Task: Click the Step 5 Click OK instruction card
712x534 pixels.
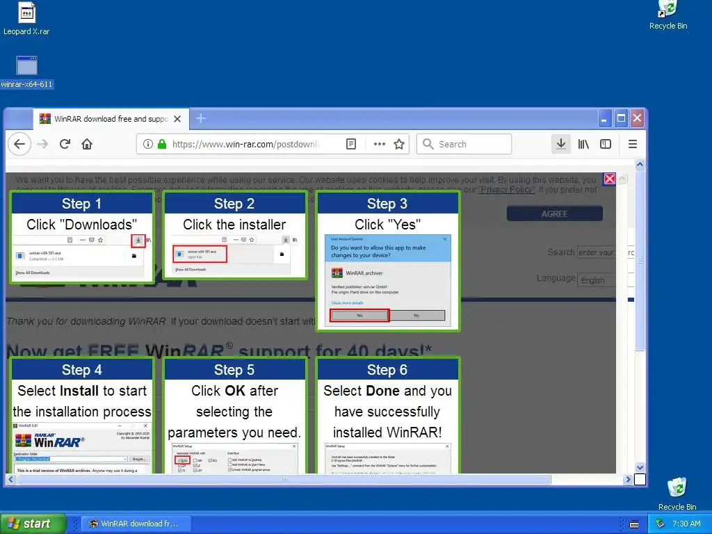Action: [234, 416]
